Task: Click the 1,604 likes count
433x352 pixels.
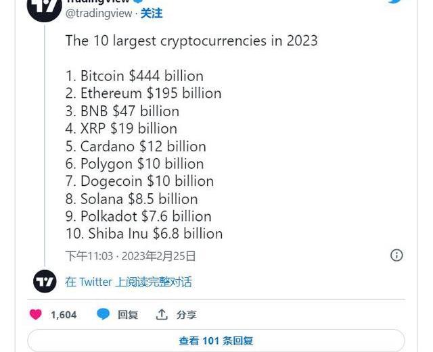Action: pyautogui.click(x=64, y=315)
